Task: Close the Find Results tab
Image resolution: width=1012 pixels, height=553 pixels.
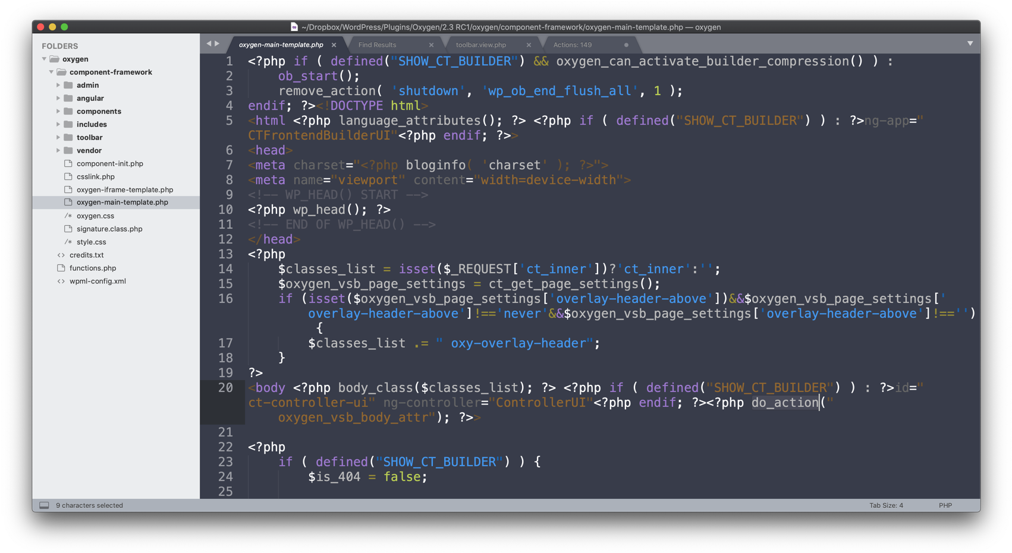Action: (431, 45)
